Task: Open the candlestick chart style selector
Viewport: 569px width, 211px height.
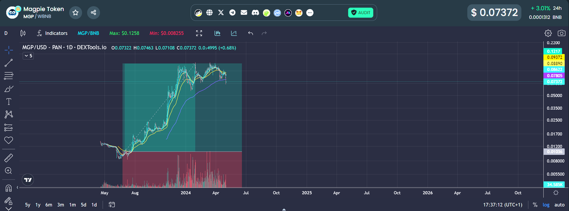Action: click(x=22, y=33)
